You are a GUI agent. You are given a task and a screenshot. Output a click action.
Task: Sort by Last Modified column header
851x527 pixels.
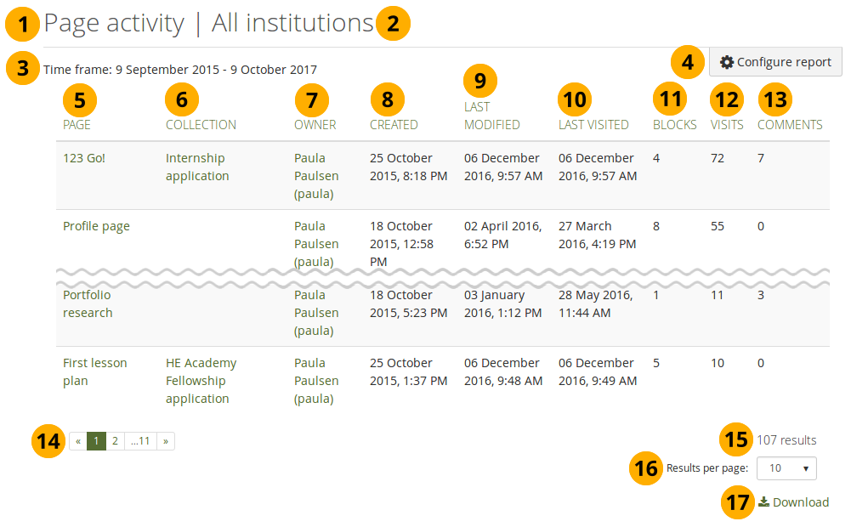coord(491,116)
